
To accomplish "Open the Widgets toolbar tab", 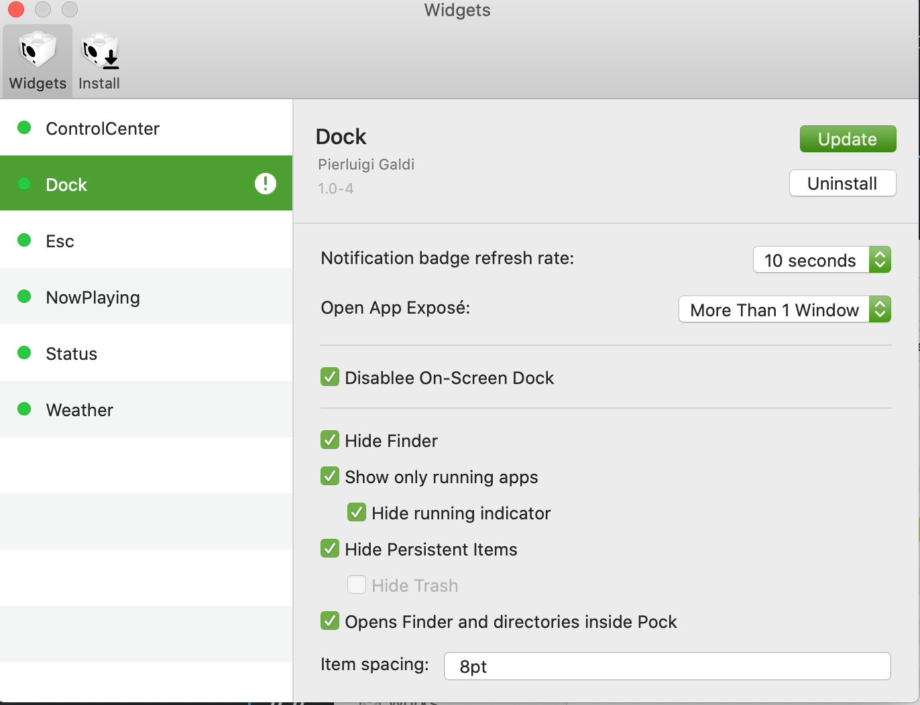I will point(38,61).
